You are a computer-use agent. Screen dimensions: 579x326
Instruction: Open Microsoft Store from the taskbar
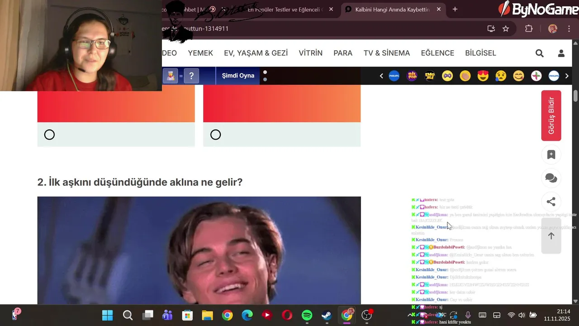pos(187,315)
